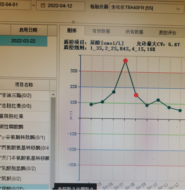The width and height of the screenshot is (185, 190).
Task: Go to the 所有数据 tab
Action: click(x=134, y=32)
